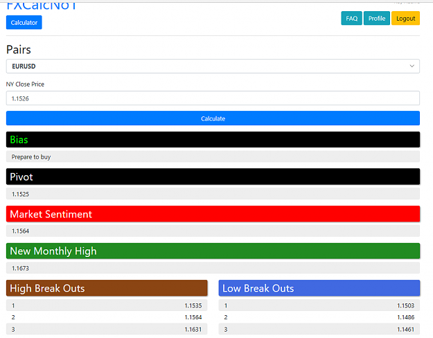Screen dimensions: 433x338
Task: Select High Break Outs value 1.1631
Action: 193,329
